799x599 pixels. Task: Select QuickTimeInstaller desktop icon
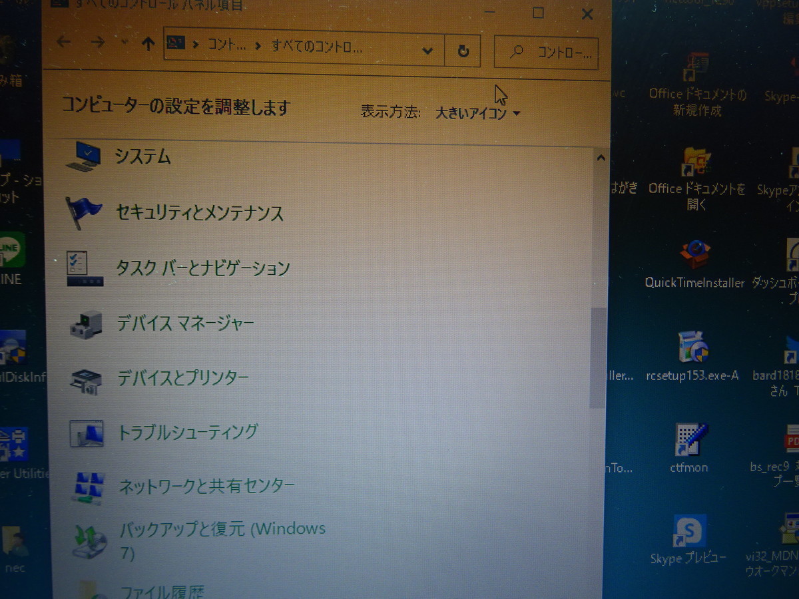point(694,264)
